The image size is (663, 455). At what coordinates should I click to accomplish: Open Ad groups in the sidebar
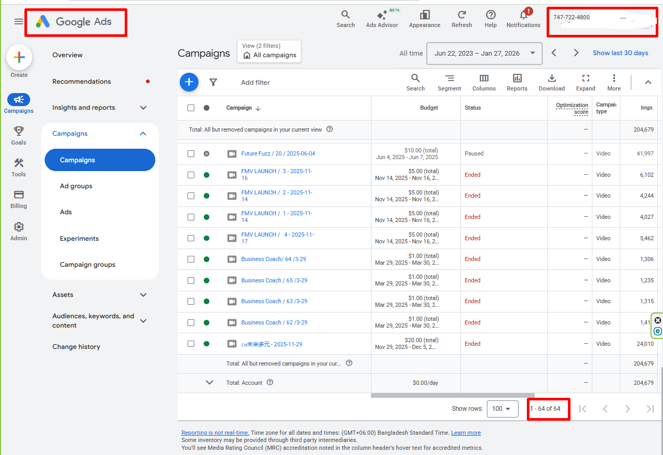point(76,186)
